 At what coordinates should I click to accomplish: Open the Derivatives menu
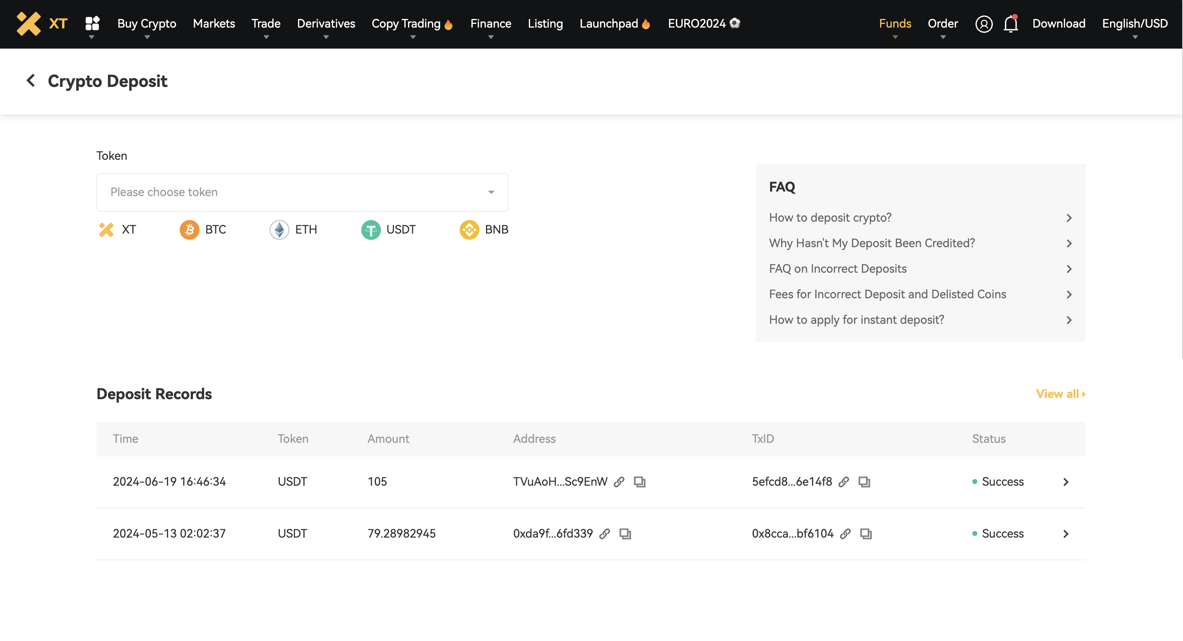326,24
